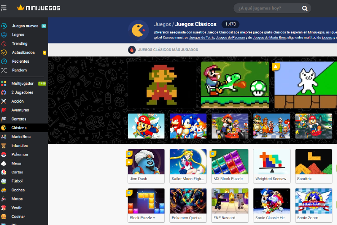Screen dimensions: 337x225
Task: Open the Bowser and Mario characters thumbnail
Action: 272,126
